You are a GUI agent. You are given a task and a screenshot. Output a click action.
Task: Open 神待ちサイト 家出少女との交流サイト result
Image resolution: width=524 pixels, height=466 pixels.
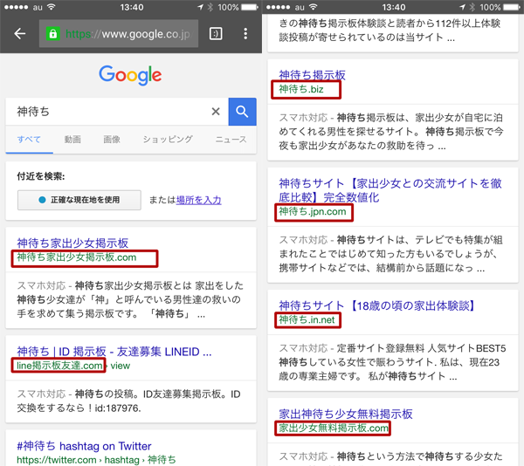click(x=390, y=190)
